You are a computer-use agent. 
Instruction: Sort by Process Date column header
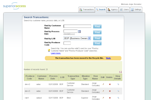[x=53, y=77]
